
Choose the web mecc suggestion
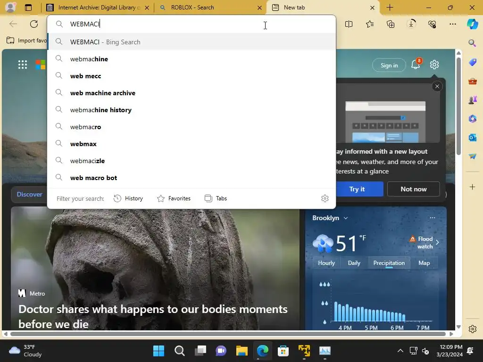[192, 76]
